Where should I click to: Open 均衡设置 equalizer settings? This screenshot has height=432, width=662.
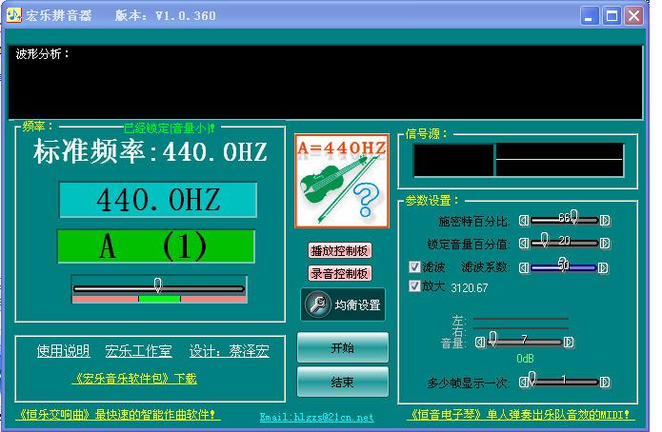344,304
